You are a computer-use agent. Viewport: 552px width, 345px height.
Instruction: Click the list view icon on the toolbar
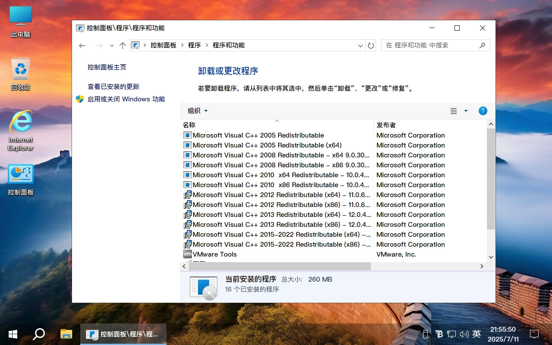(x=453, y=111)
